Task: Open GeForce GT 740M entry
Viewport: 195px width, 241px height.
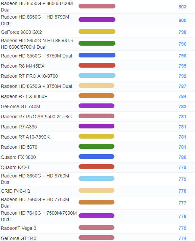Action: 20,106
